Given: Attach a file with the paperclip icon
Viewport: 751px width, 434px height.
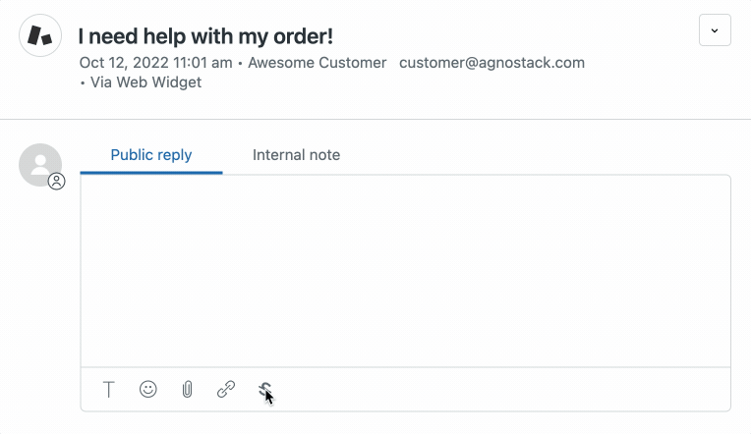Looking at the screenshot, I should tap(188, 390).
